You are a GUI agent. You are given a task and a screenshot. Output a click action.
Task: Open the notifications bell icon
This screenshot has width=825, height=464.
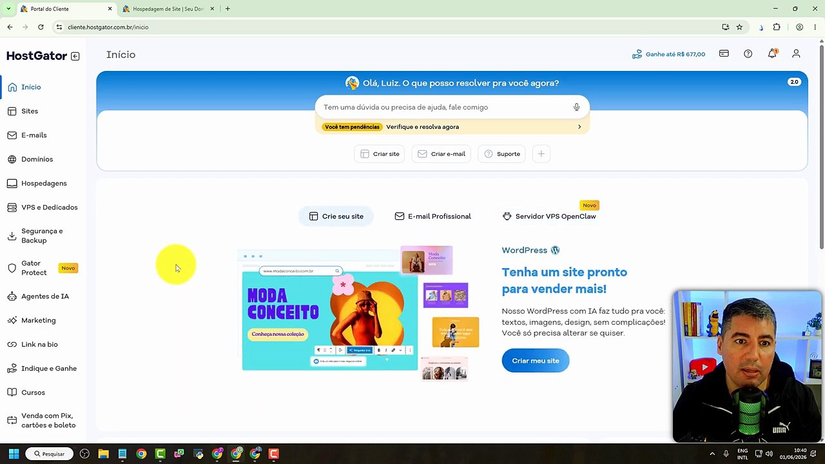(x=772, y=54)
